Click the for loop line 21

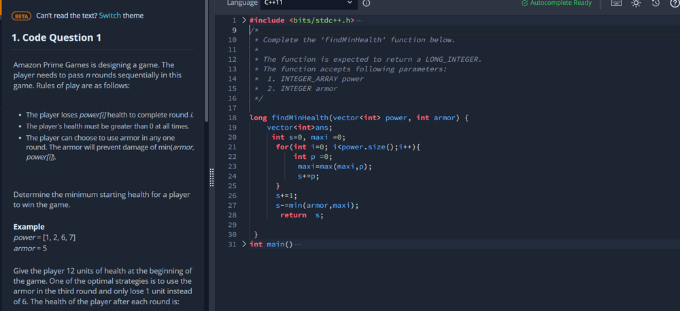(x=348, y=147)
